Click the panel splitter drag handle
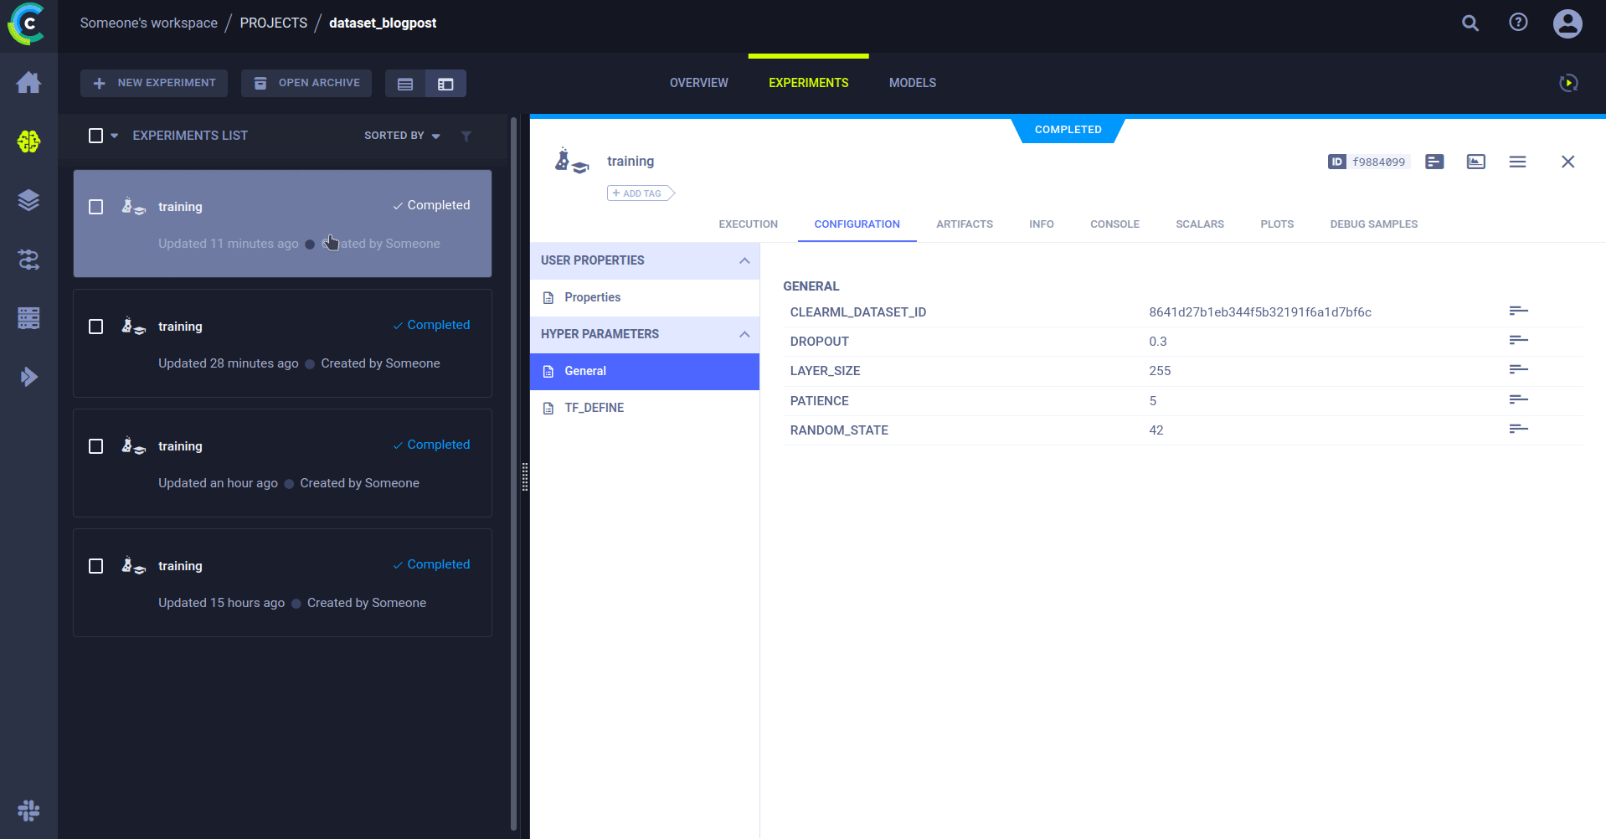The image size is (1606, 839). tap(525, 476)
